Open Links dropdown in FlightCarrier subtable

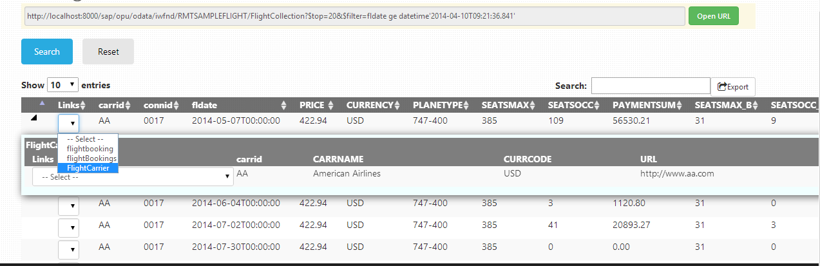click(x=132, y=176)
